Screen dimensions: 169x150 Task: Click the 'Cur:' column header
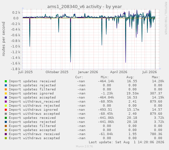79,77
